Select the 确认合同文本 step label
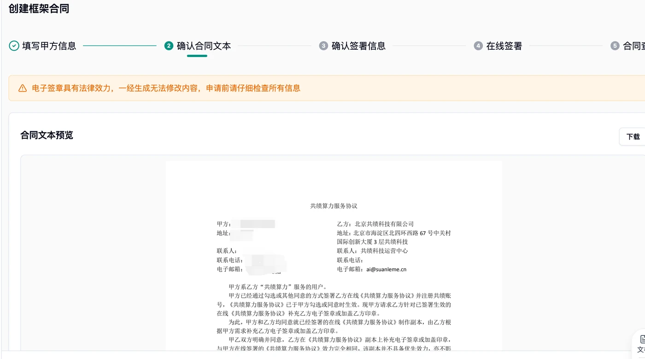 click(204, 46)
